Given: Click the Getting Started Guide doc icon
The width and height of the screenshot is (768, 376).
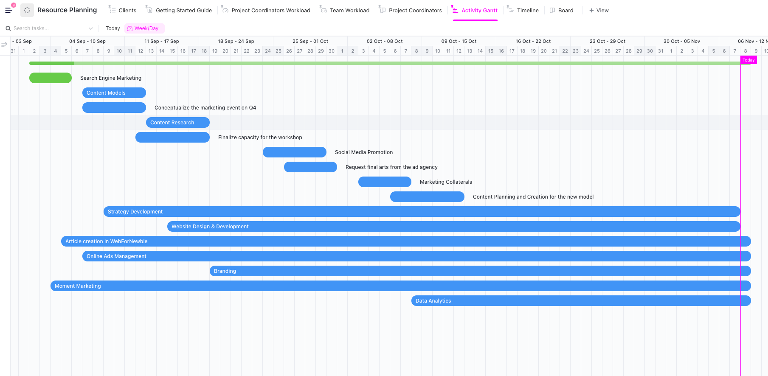Looking at the screenshot, I should (149, 10).
